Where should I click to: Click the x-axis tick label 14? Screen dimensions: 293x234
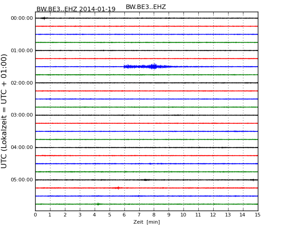point(243,215)
